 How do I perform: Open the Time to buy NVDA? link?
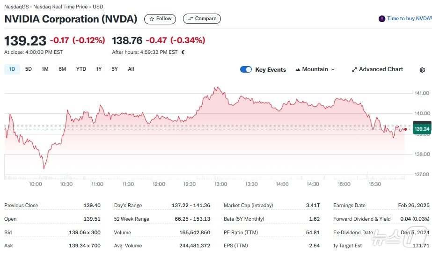pyautogui.click(x=409, y=19)
